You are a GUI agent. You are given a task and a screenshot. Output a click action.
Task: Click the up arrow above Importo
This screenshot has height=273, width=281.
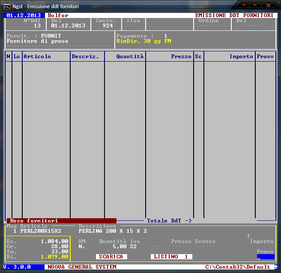(248, 235)
